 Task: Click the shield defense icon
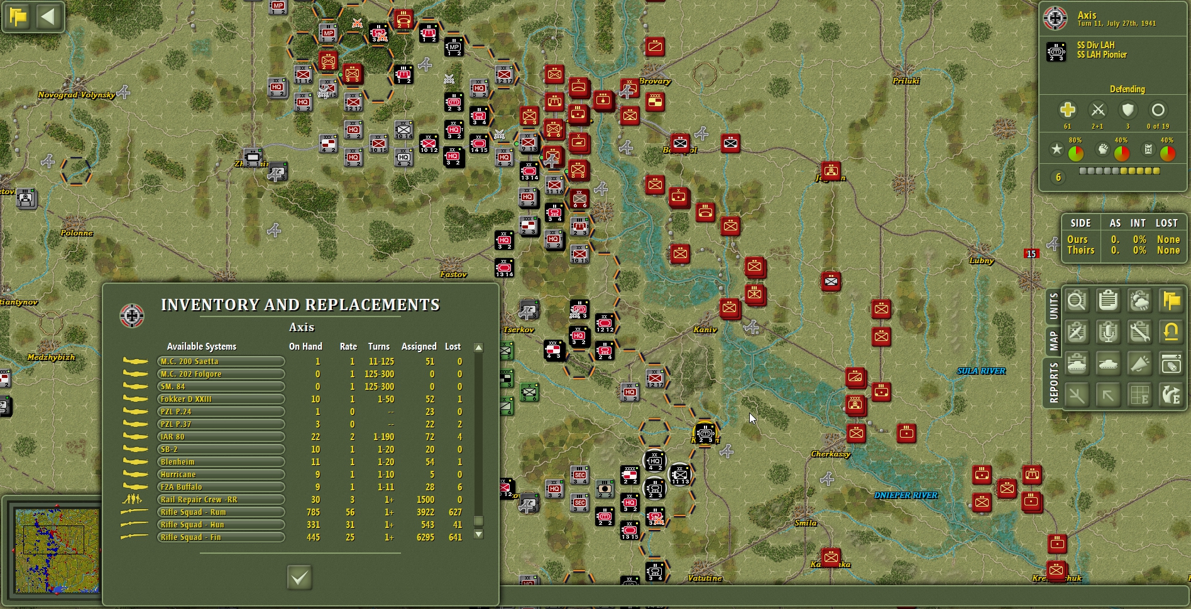tap(1128, 110)
